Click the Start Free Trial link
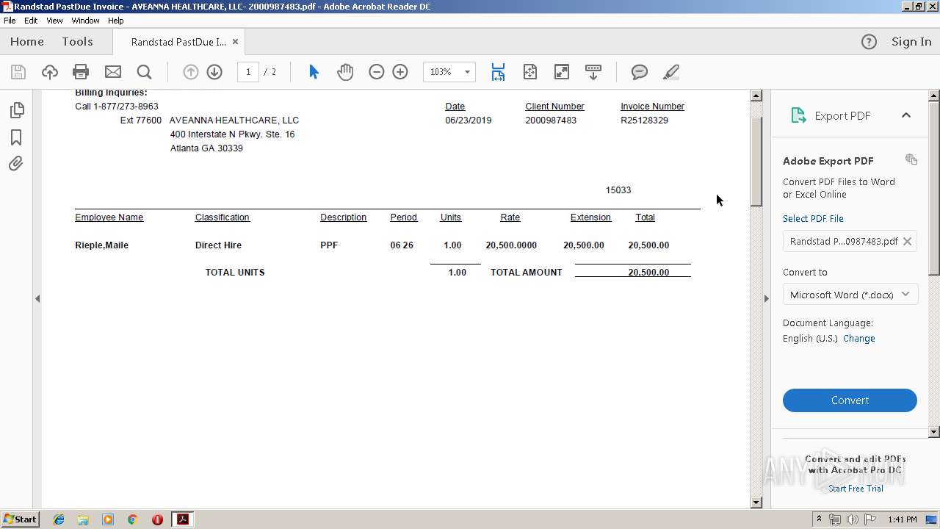This screenshot has height=529, width=940. (x=856, y=489)
